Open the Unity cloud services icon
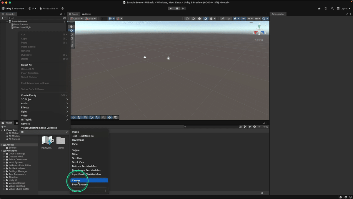This screenshot has height=199, width=353. coord(319,9)
